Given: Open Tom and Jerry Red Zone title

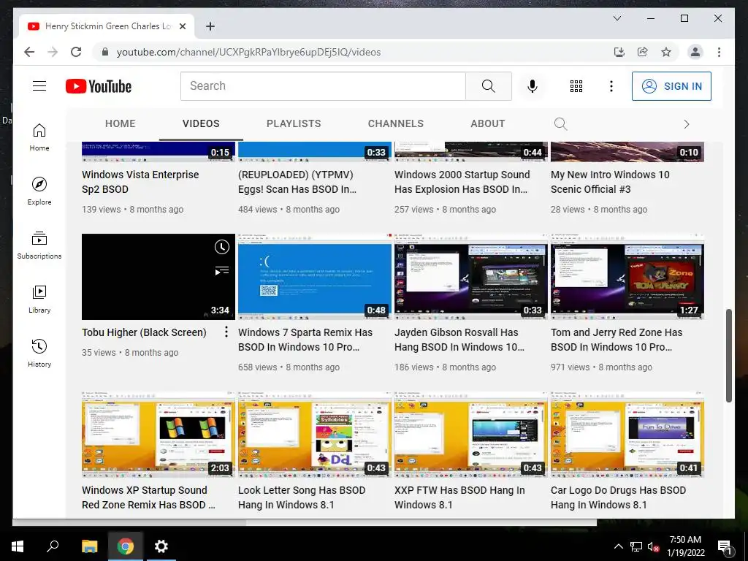Looking at the screenshot, I should click(617, 340).
